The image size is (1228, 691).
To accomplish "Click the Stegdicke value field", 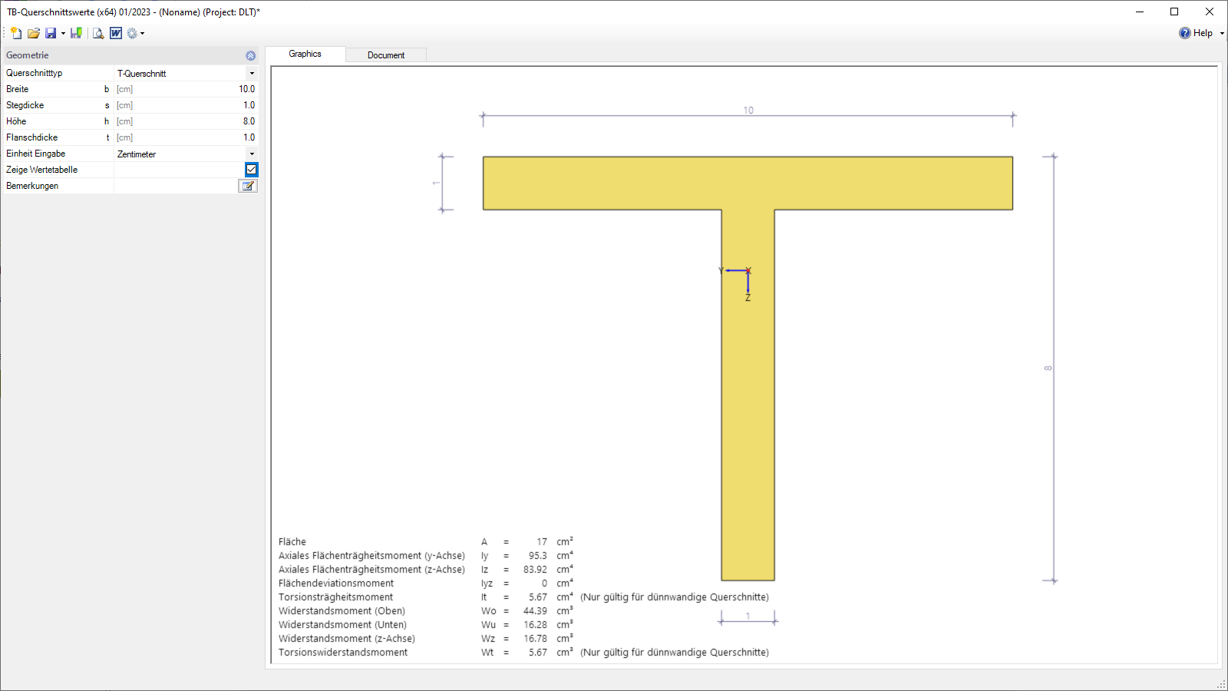I will [187, 105].
